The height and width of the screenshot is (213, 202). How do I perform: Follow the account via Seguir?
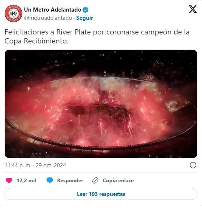coord(85,18)
